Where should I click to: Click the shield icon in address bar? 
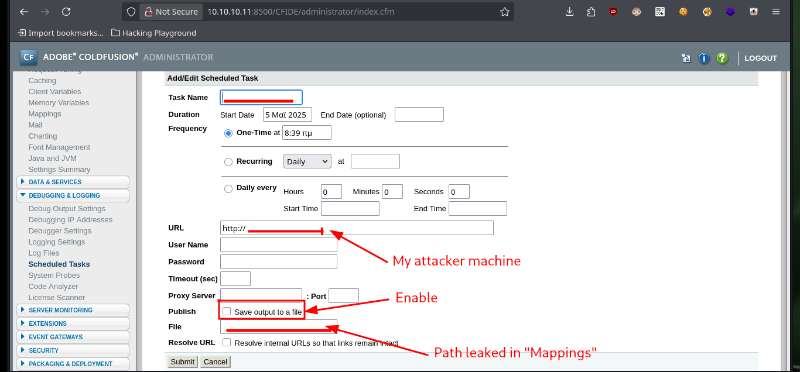(x=131, y=12)
